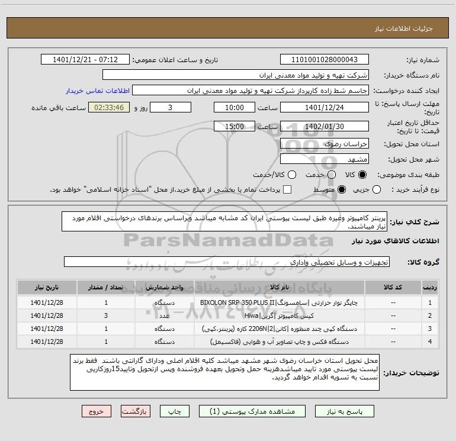Select the کالا/خدمت radio button
The height and width of the screenshot is (441, 456).
click(x=292, y=175)
